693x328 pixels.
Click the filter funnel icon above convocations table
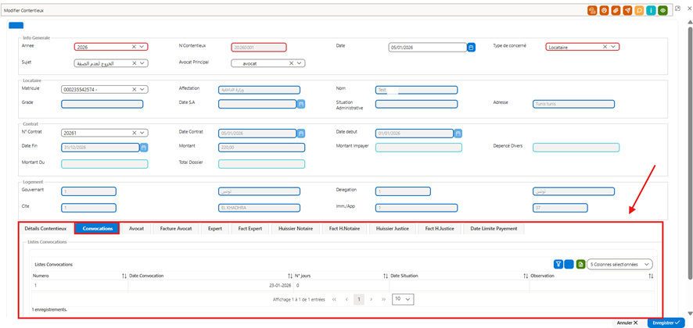(x=558, y=264)
